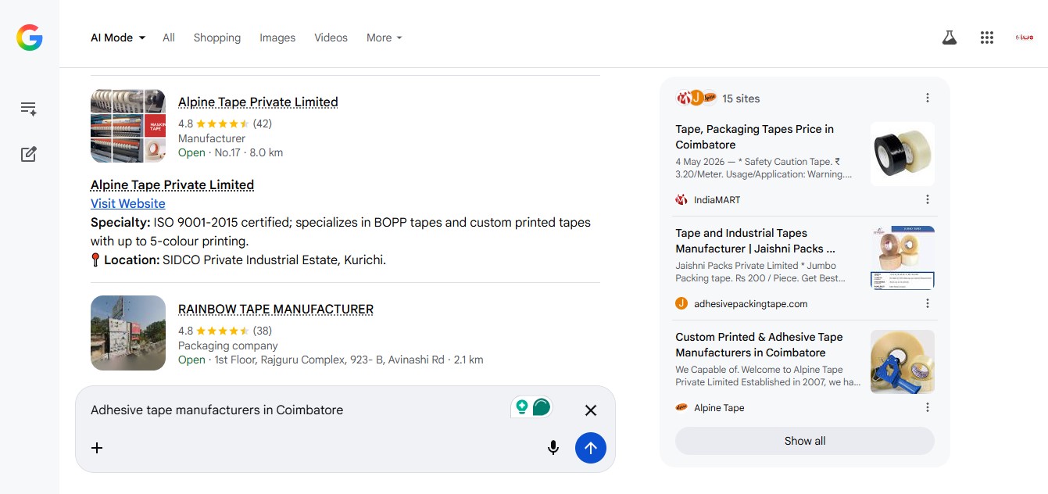Click the IndiaMART source name

point(717,200)
